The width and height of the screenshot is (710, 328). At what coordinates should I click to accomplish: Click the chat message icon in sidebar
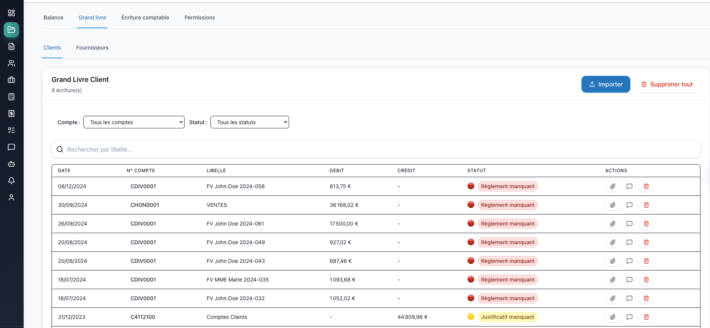click(11, 147)
